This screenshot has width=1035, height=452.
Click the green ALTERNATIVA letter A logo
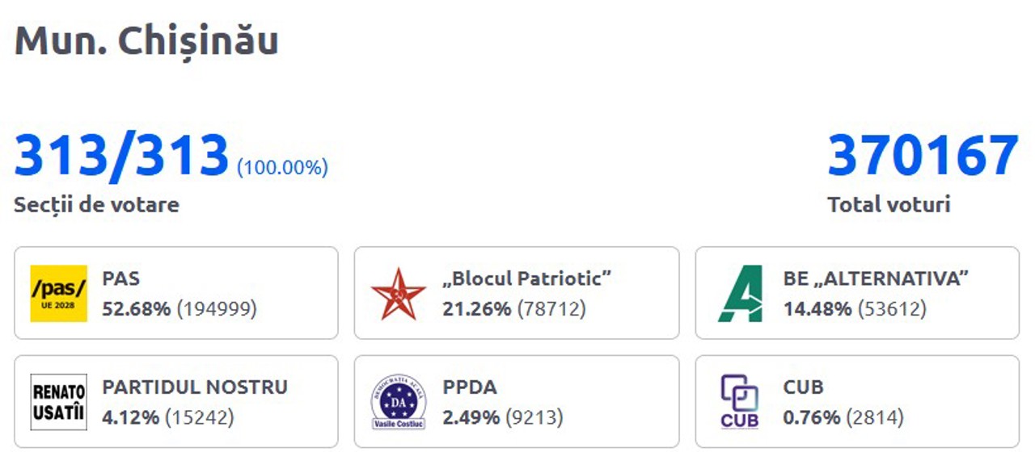click(x=740, y=293)
